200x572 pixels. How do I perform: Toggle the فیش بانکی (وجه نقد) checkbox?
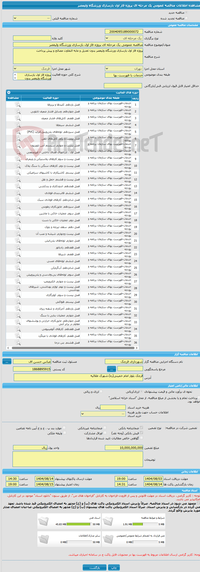tap(141, 432)
